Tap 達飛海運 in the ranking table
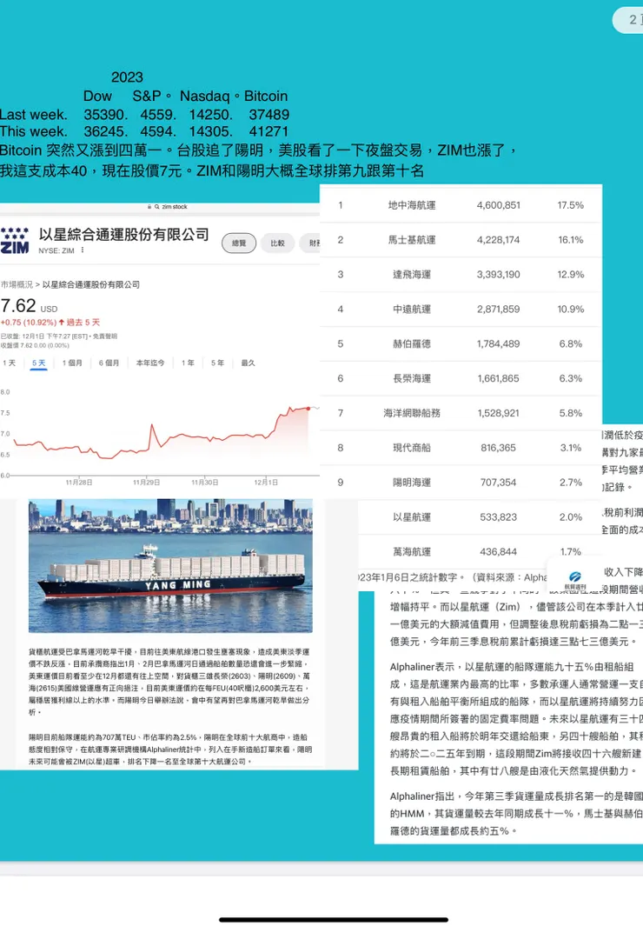 [x=412, y=275]
